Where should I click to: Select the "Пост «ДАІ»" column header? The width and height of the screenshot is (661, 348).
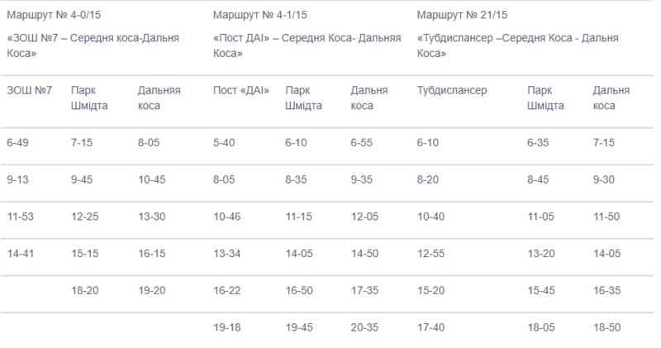click(x=242, y=89)
